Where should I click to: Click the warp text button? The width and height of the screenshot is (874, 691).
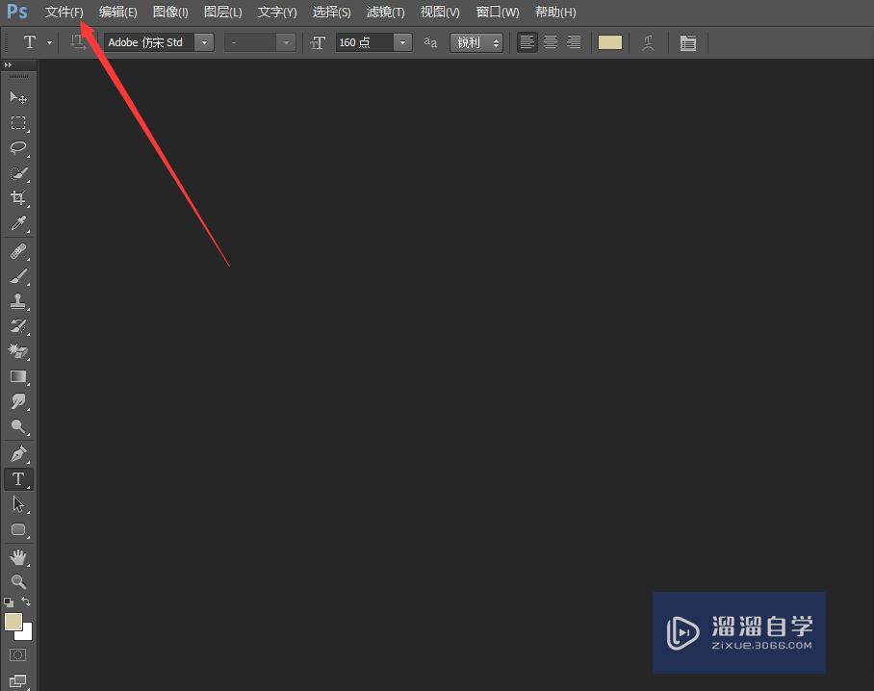click(x=649, y=42)
